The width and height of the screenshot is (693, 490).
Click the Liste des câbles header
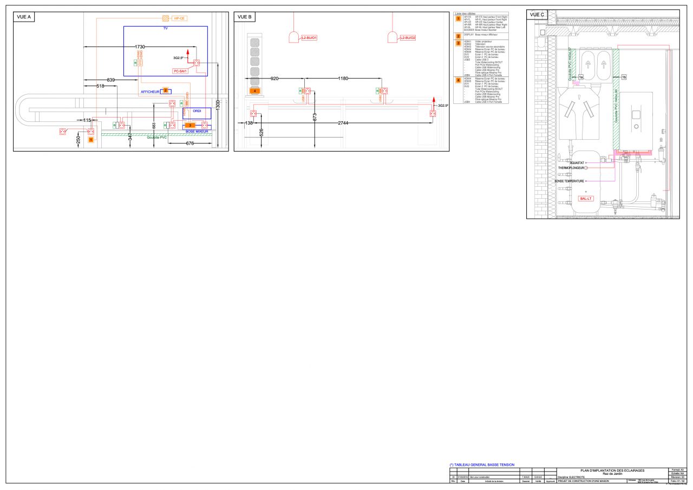(465, 14)
